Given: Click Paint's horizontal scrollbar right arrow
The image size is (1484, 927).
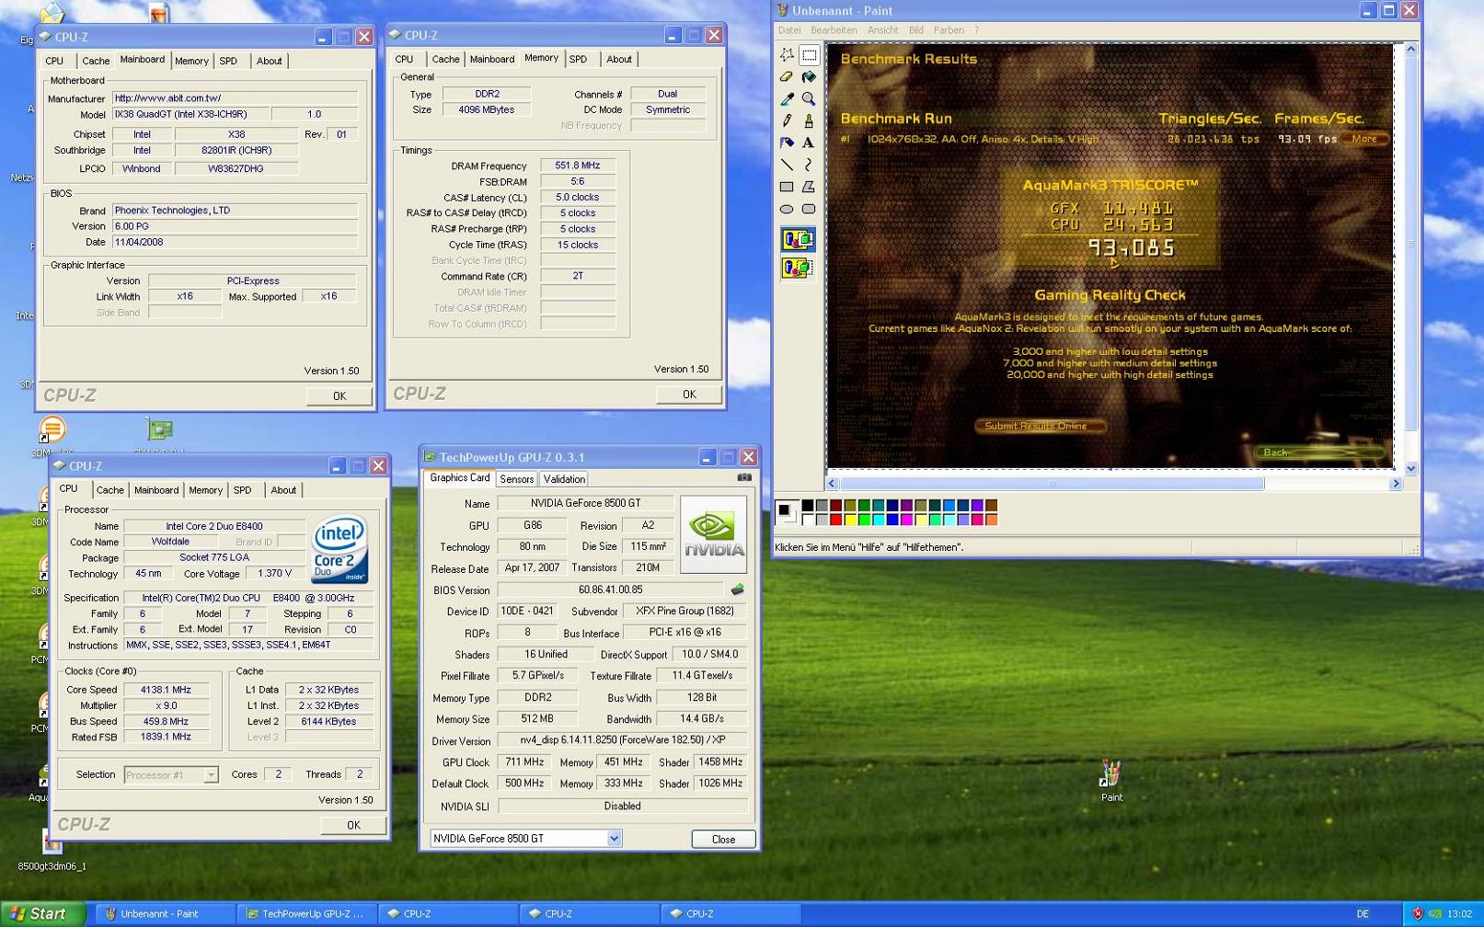Looking at the screenshot, I should click(1396, 484).
